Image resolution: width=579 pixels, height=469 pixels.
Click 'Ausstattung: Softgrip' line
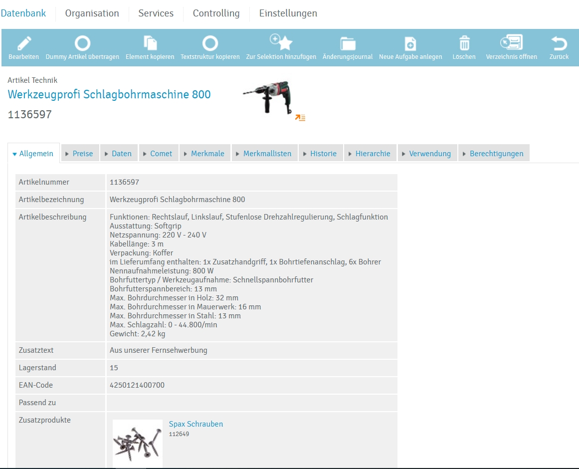[x=146, y=226]
